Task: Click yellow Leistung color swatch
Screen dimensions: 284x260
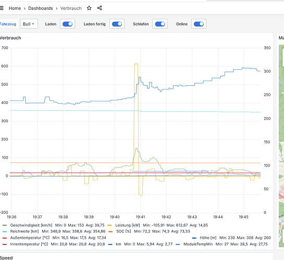Action: tap(110, 225)
